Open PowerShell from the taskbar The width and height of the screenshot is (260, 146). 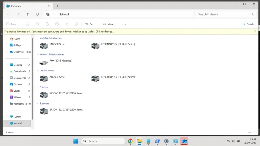pyautogui.click(x=157, y=141)
